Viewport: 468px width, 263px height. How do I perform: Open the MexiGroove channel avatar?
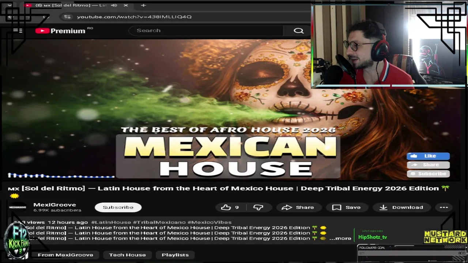click(18, 207)
